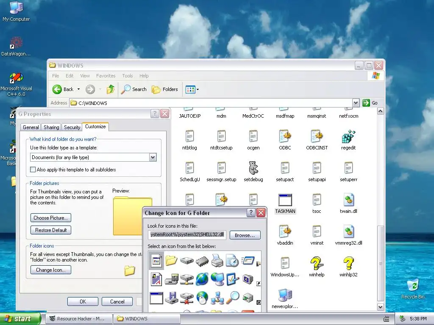This screenshot has height=325, width=434.
Task: Open the Recycle Bin desktop icon
Action: point(413,289)
